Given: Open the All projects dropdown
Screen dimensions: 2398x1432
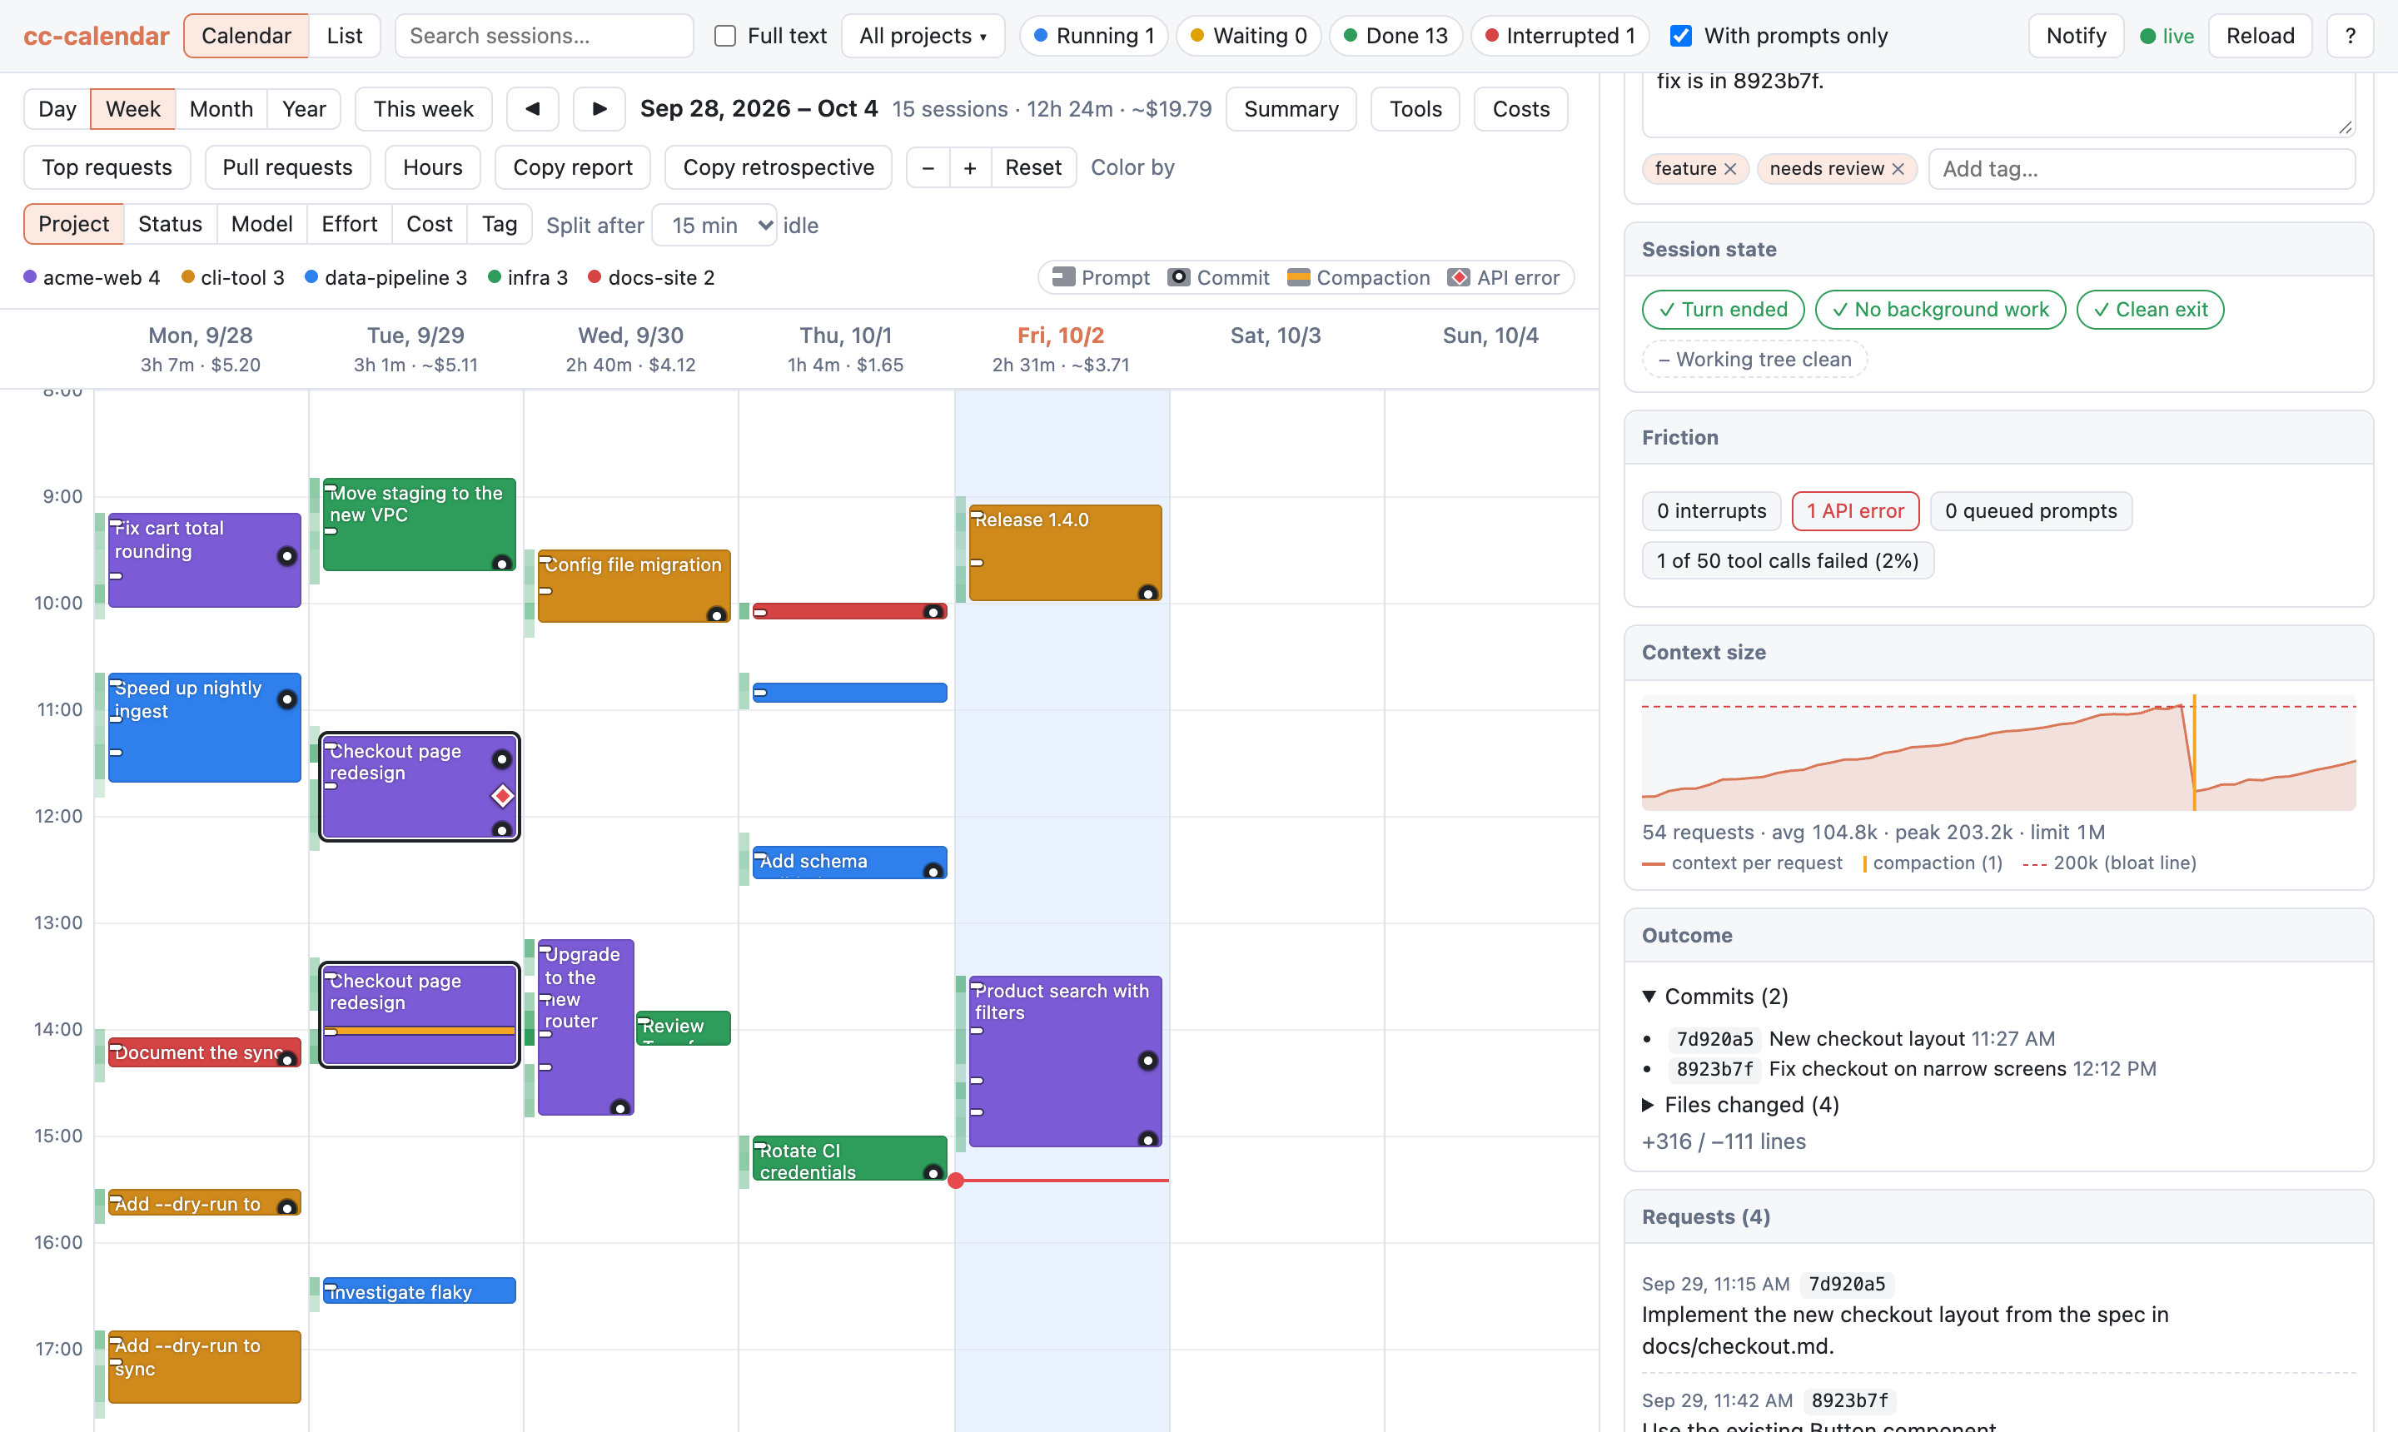Looking at the screenshot, I should click(923, 36).
